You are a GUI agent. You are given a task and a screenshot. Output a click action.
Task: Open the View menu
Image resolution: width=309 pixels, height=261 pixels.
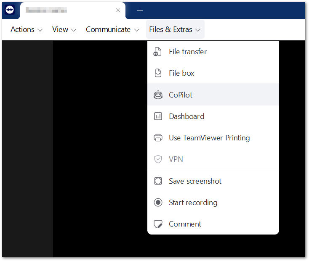click(x=64, y=29)
